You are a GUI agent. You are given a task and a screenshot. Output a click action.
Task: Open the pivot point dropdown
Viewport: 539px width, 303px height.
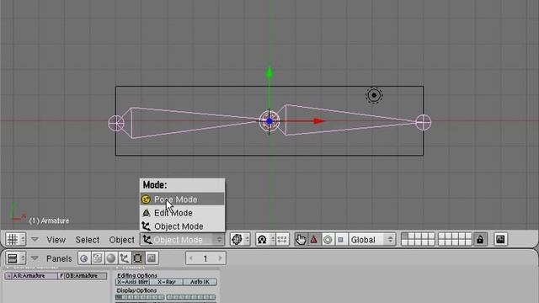pyautogui.click(x=265, y=239)
